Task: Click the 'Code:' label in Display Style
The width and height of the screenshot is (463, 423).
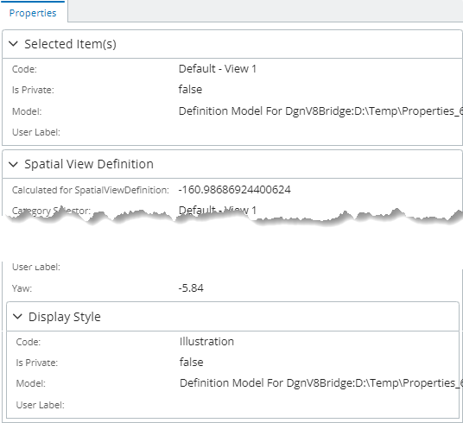Action: [x=29, y=342]
